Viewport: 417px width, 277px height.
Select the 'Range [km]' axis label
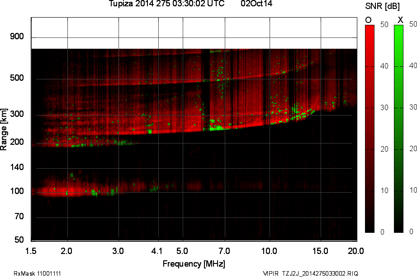(x=4, y=130)
